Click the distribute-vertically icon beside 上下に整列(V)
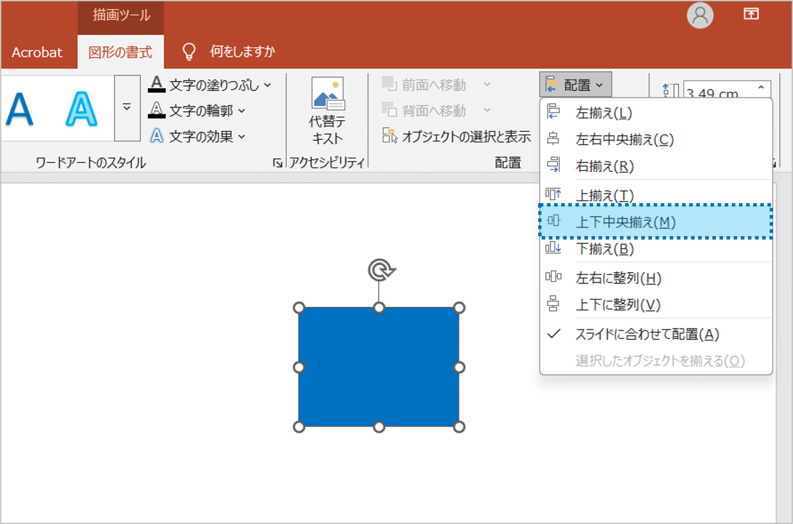793x524 pixels. click(553, 304)
